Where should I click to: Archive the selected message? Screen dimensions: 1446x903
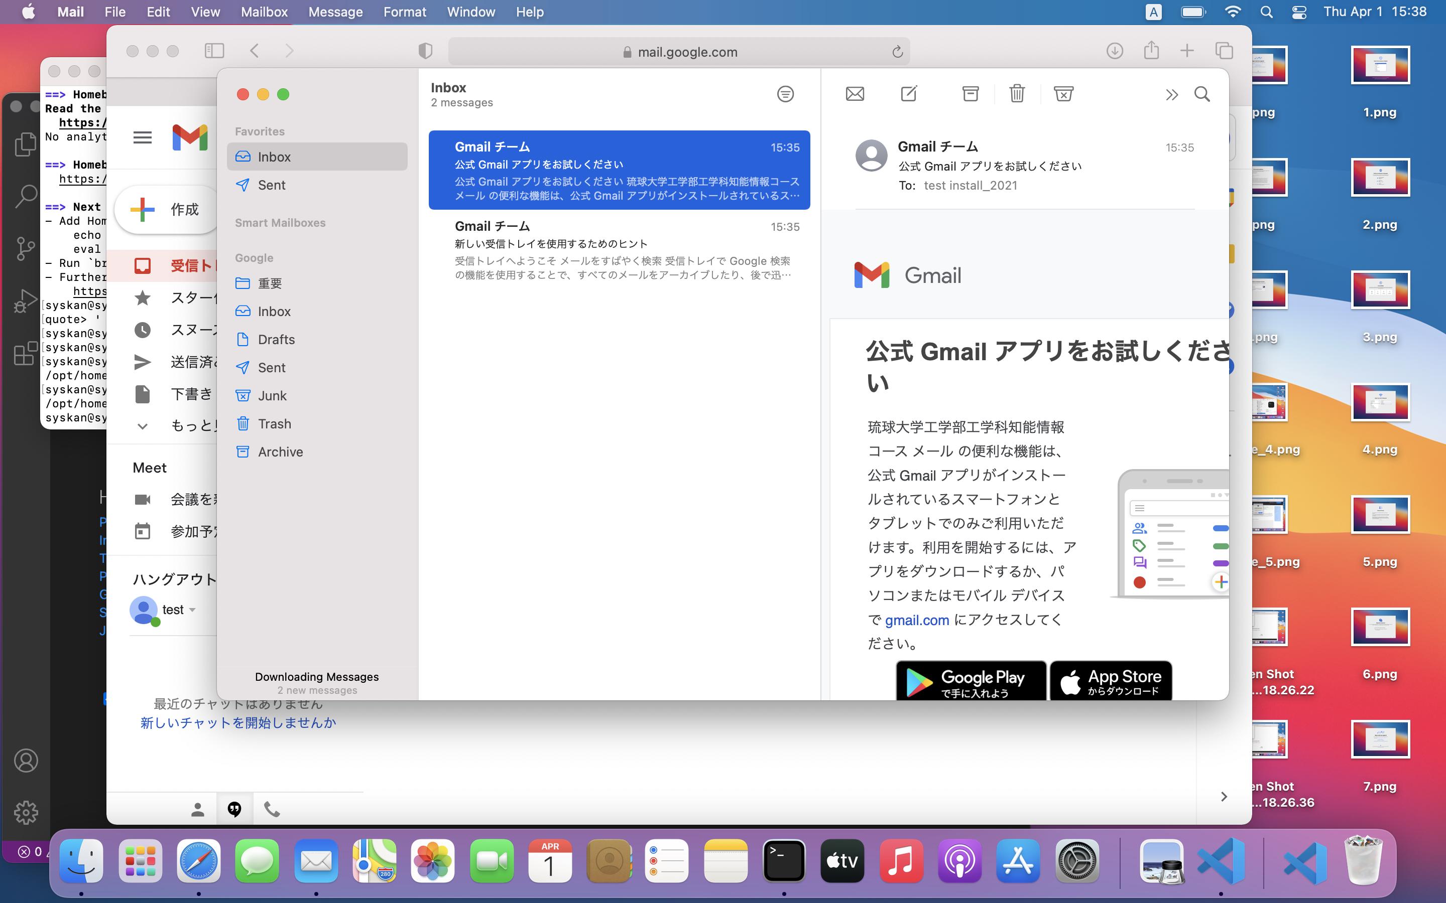coord(971,94)
